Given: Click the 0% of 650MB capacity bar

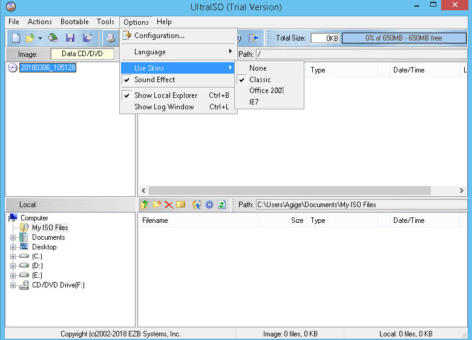Looking at the screenshot, I should 404,38.
